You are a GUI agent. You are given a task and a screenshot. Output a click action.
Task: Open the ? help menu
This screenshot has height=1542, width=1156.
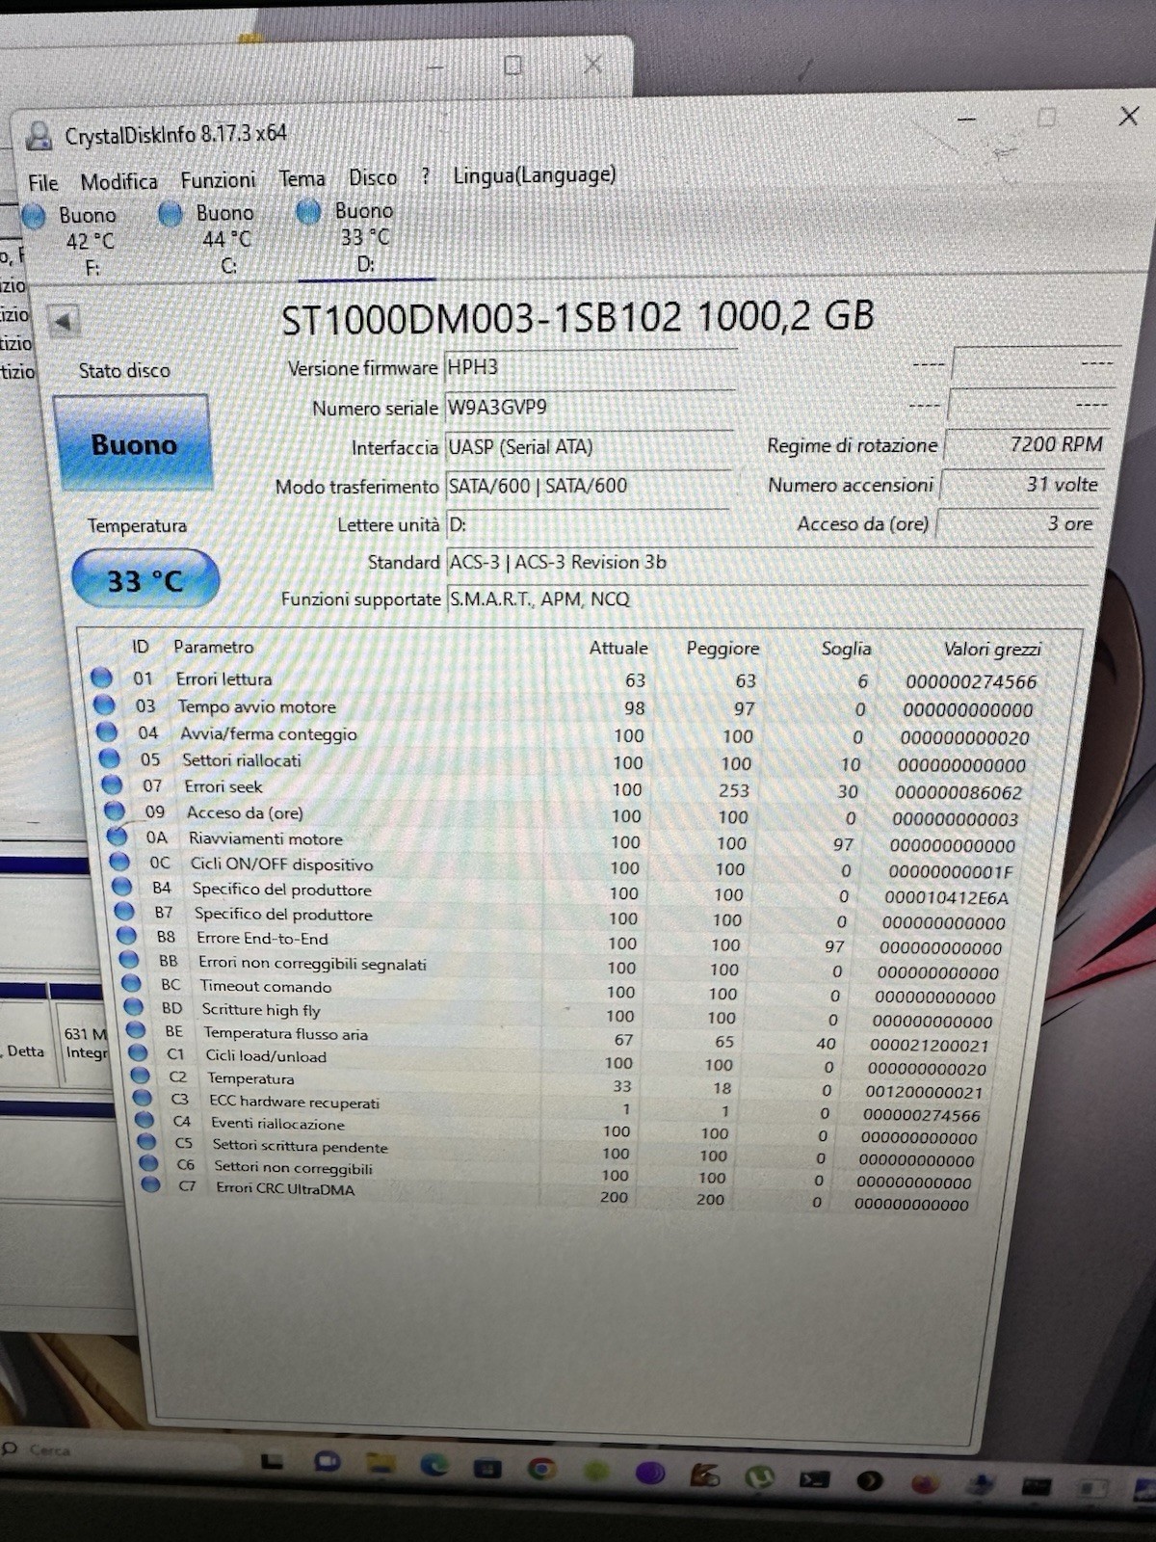tap(426, 176)
